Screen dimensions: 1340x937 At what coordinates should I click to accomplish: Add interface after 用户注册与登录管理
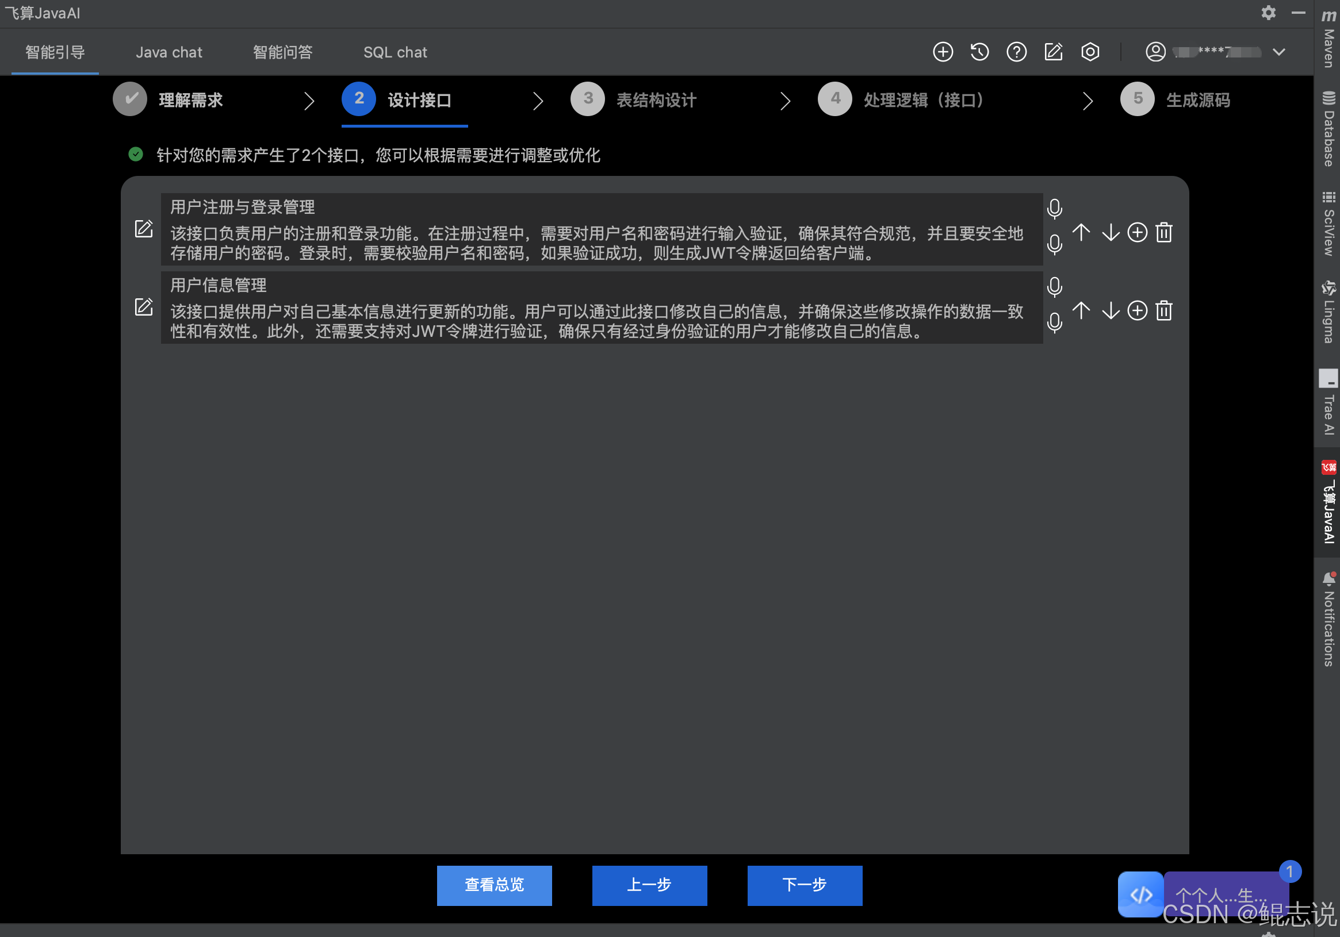pos(1137,232)
